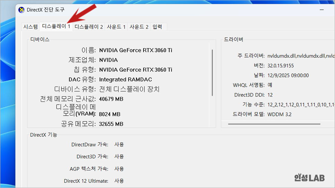
Task: Click the DAC 유형: field label
Action: (x=82, y=80)
